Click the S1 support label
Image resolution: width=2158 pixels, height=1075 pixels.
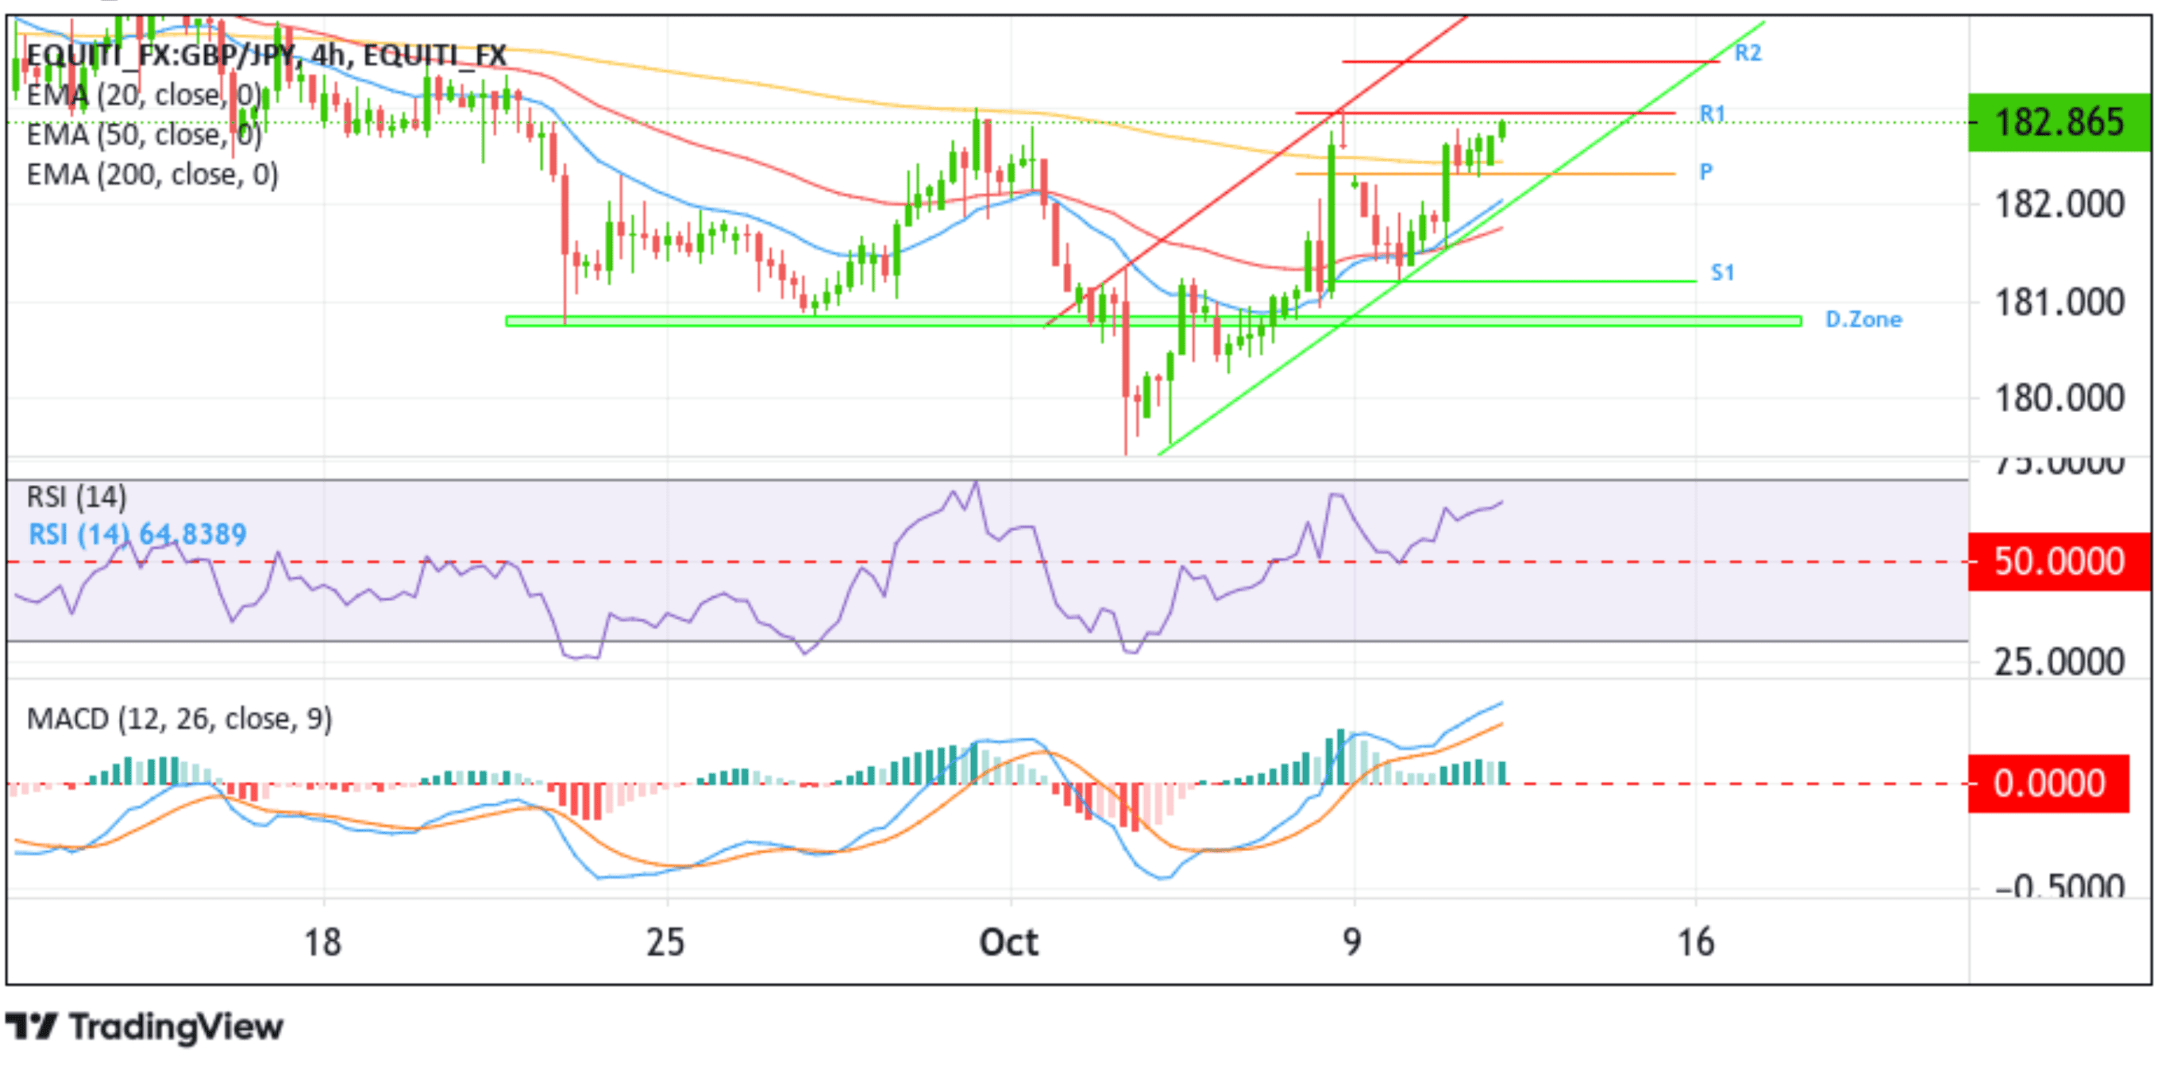pyautogui.click(x=1722, y=272)
